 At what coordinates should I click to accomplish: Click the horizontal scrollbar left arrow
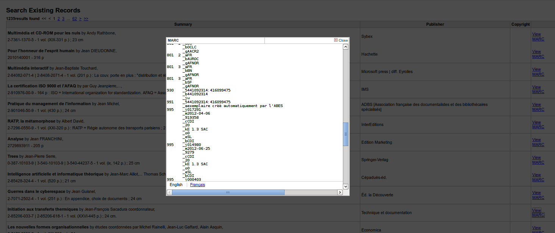169,193
